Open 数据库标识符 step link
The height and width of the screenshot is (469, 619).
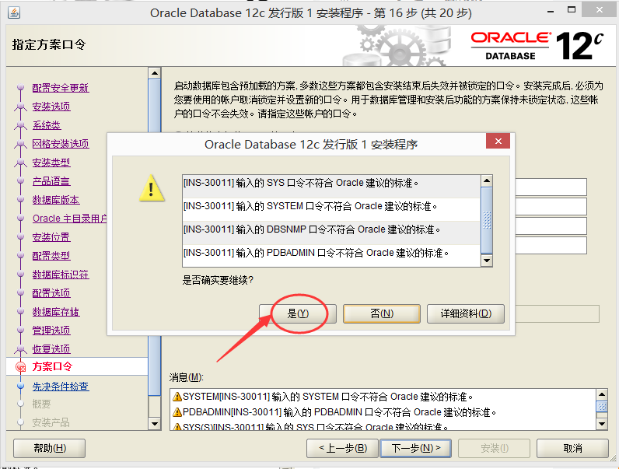click(x=61, y=275)
